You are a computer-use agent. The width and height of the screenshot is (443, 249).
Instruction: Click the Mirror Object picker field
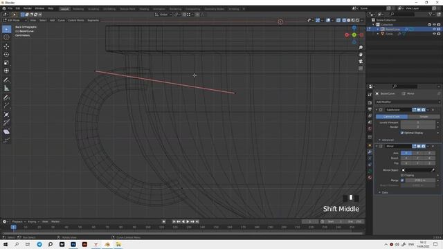pyautogui.click(x=418, y=170)
